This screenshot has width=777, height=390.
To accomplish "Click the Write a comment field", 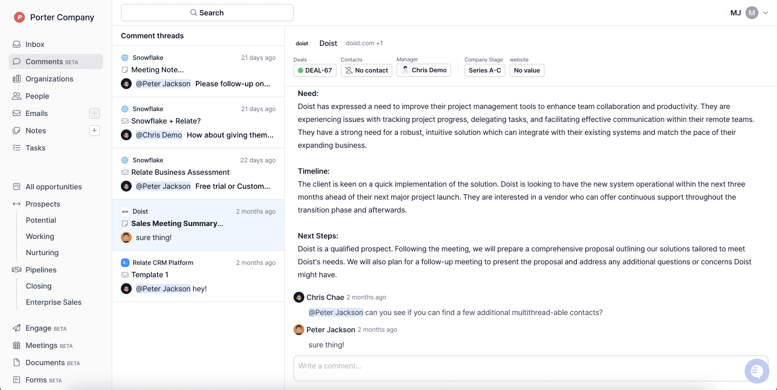I will click(x=530, y=368).
